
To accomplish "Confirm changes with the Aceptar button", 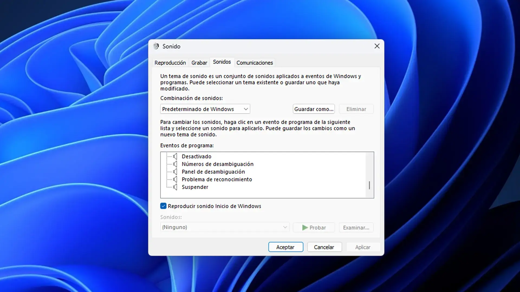I will tap(285, 247).
